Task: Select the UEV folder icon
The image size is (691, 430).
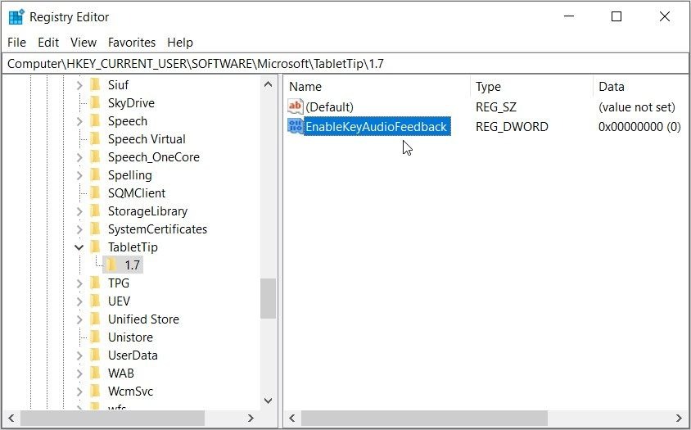Action: pyautogui.click(x=96, y=301)
